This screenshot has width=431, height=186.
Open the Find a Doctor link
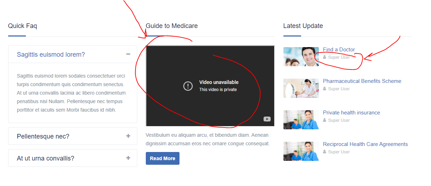point(339,50)
